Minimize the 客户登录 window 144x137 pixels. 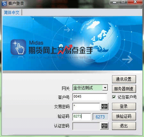coord(115,2)
